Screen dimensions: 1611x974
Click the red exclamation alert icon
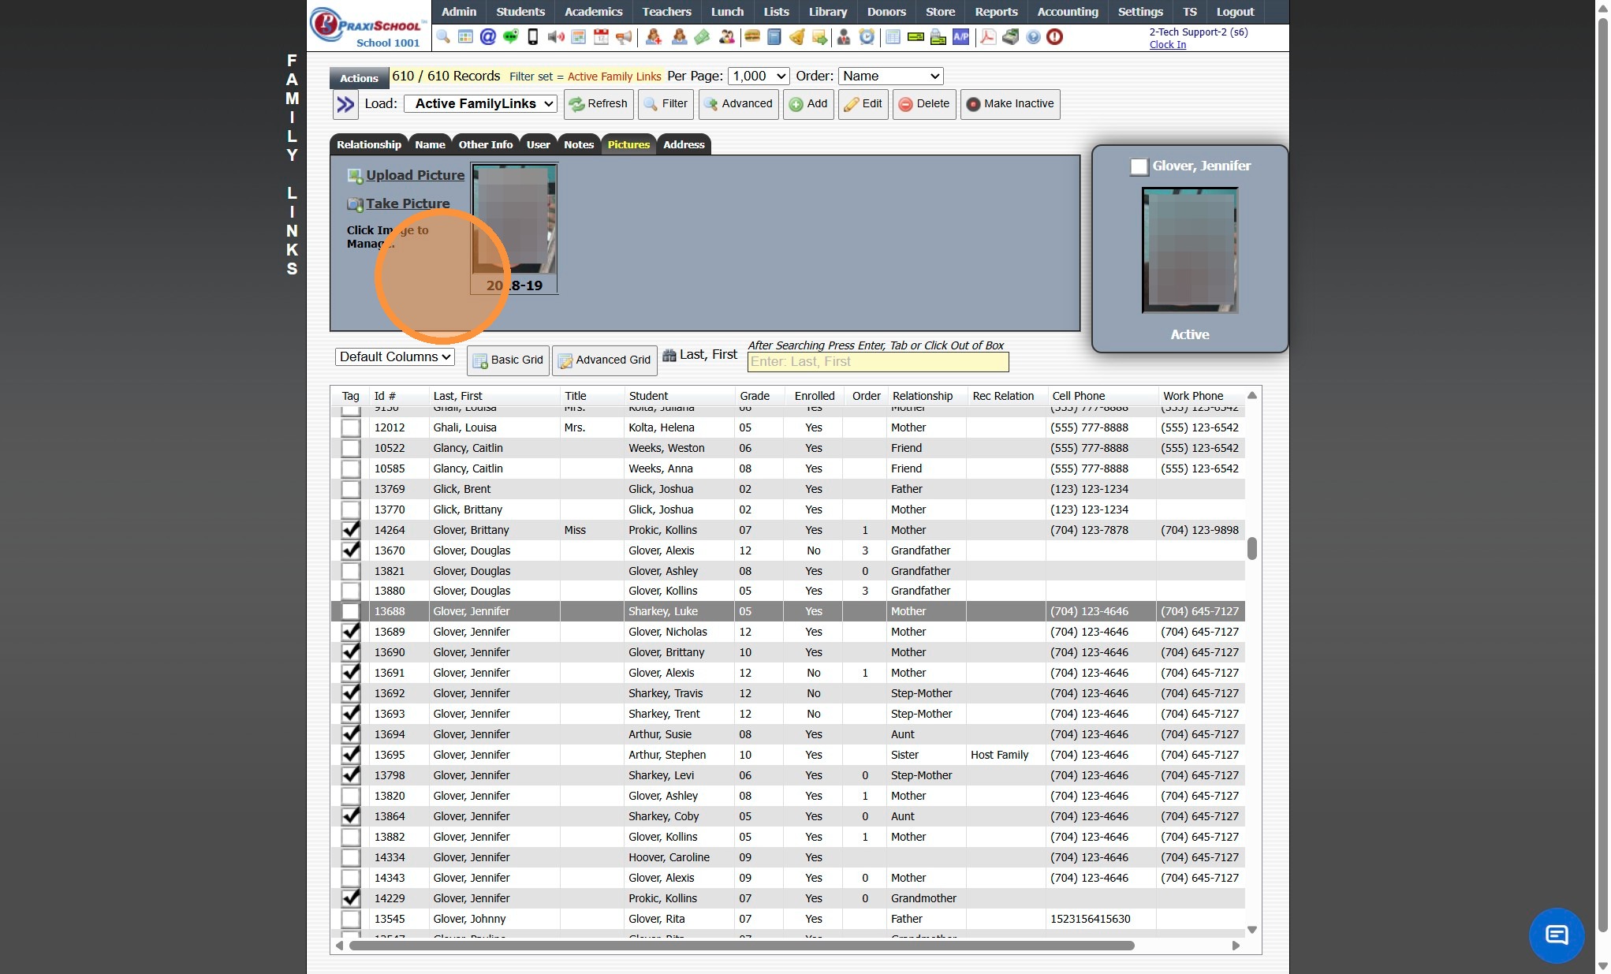(x=1054, y=37)
